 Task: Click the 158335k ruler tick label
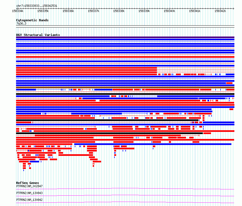pyautogui.click(x=43, y=11)
